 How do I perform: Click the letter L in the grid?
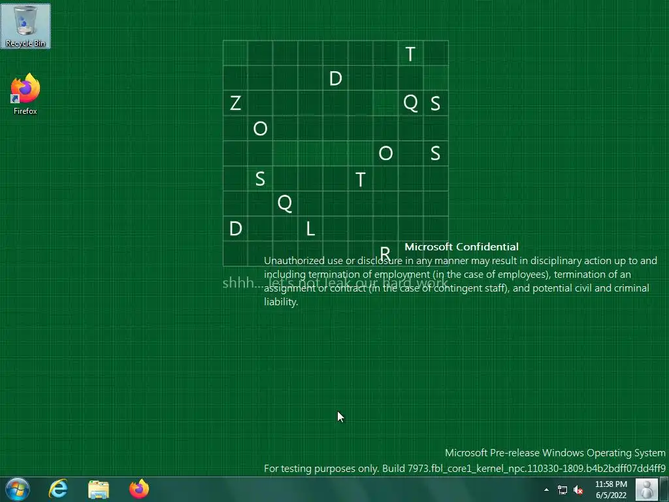click(310, 229)
